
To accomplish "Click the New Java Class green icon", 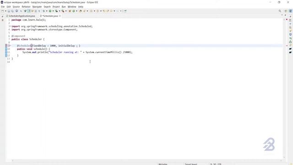I will (x=74, y=11).
